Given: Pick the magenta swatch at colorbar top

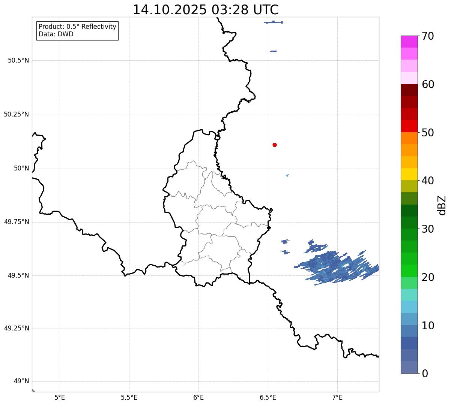Looking at the screenshot, I should pyautogui.click(x=409, y=42).
